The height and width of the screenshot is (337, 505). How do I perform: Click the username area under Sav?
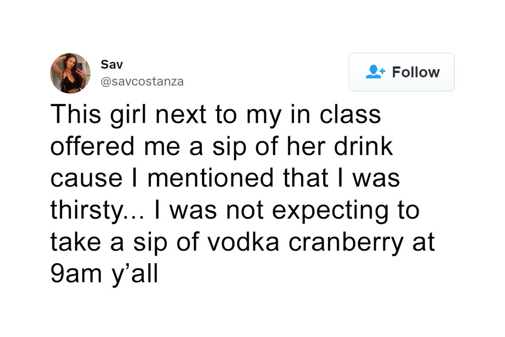143,81
